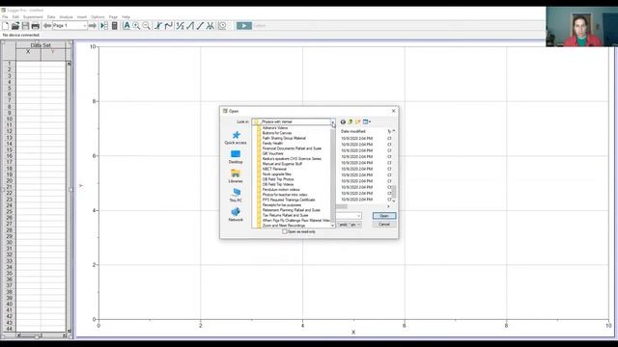Go to previous page with left arrow icon
The image size is (618, 347).
47,26
